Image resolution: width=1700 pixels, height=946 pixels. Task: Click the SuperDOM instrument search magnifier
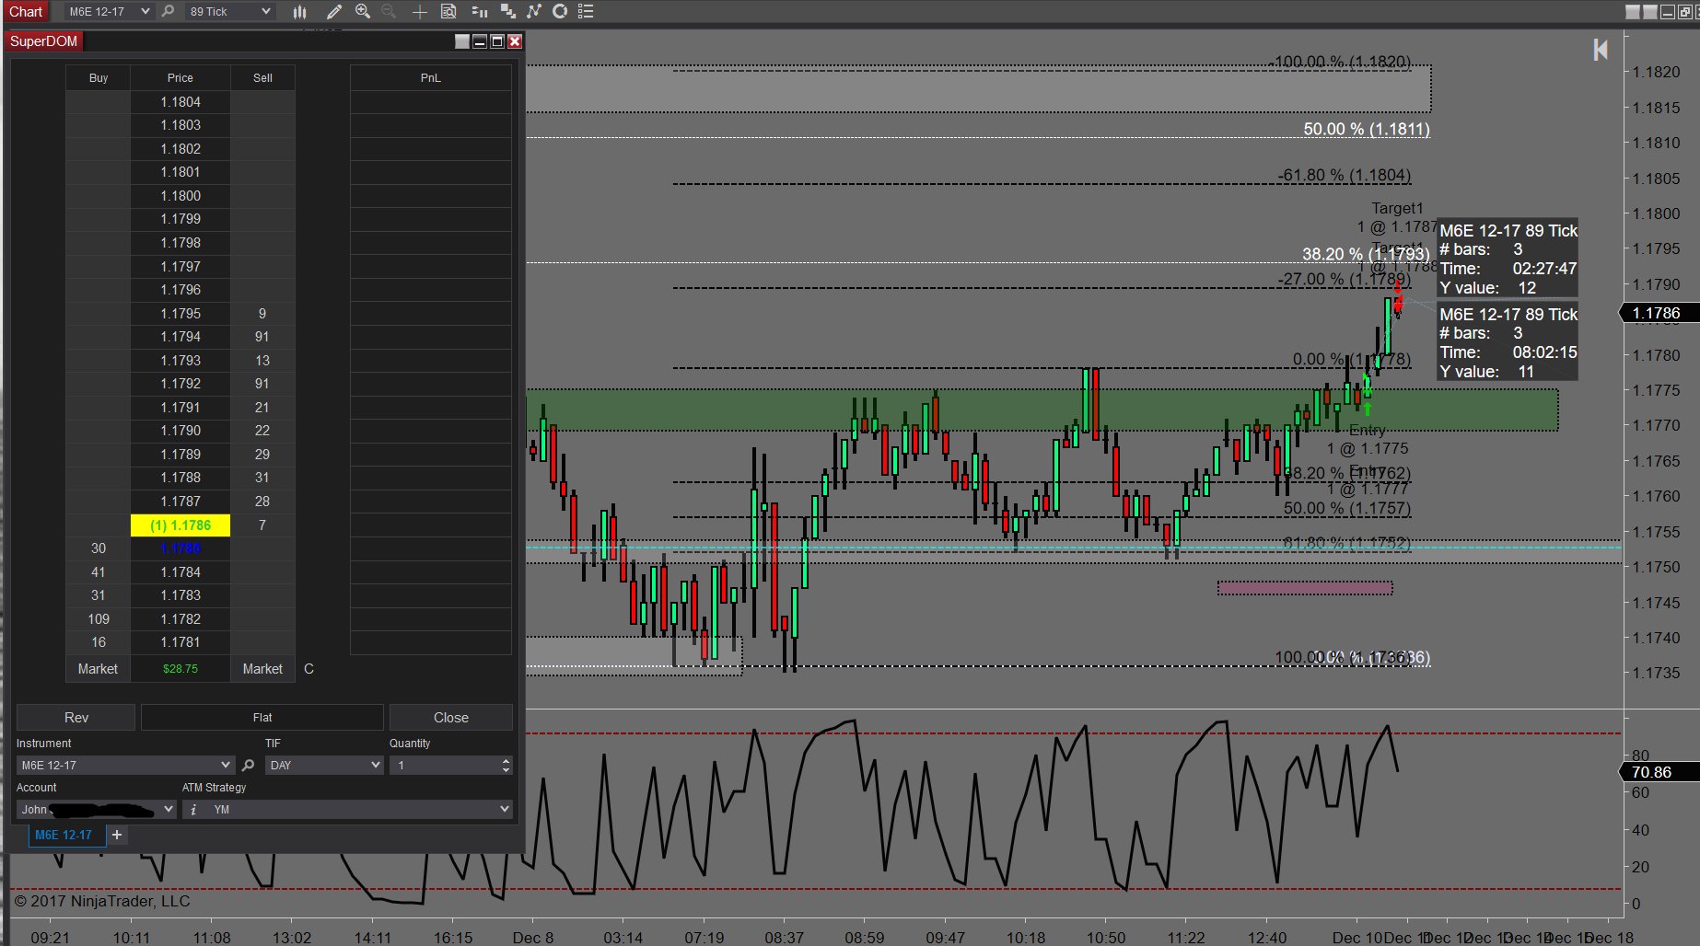(248, 766)
